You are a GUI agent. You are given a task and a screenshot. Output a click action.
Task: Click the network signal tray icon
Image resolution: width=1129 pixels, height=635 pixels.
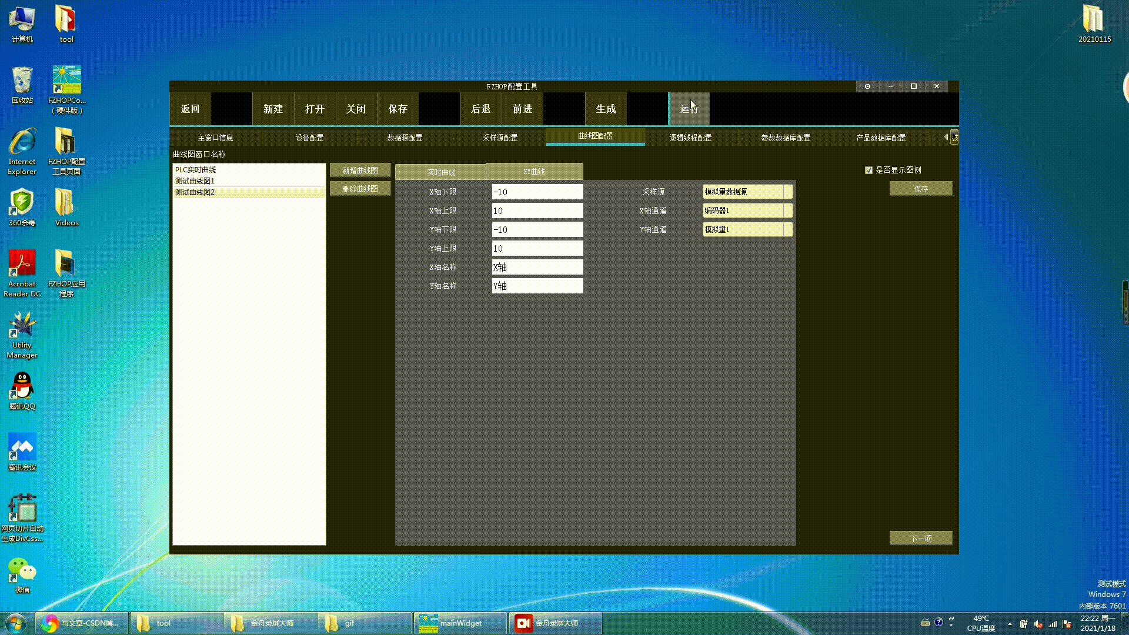[x=1053, y=624]
